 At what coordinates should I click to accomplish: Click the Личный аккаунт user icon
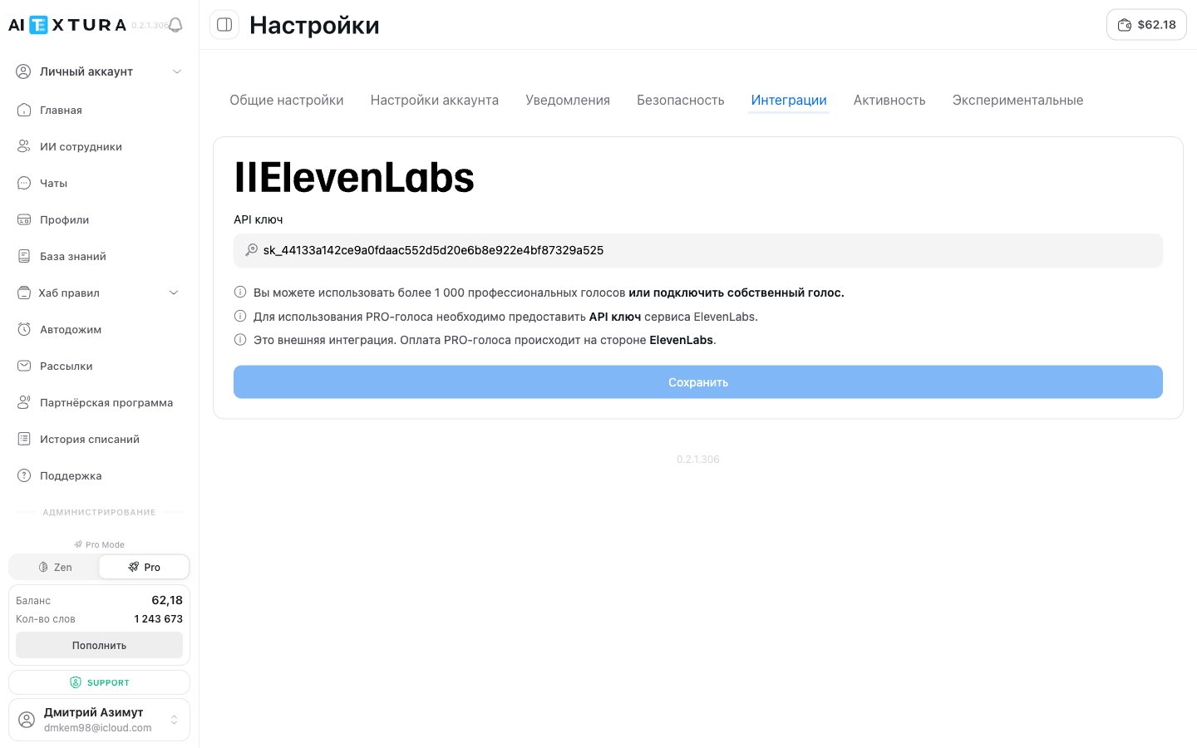24,71
